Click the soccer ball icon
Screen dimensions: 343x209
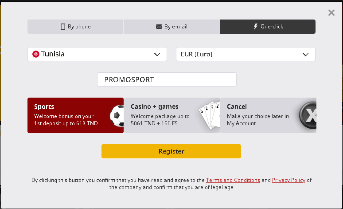[x=117, y=115]
